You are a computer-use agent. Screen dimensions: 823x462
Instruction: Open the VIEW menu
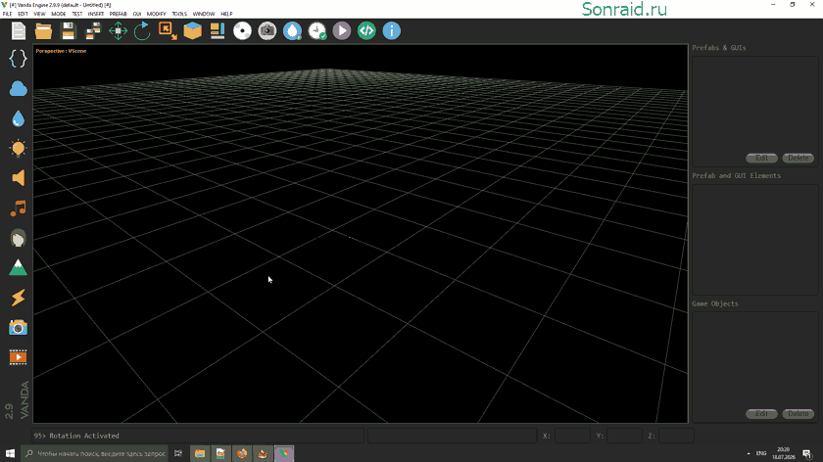click(x=39, y=14)
